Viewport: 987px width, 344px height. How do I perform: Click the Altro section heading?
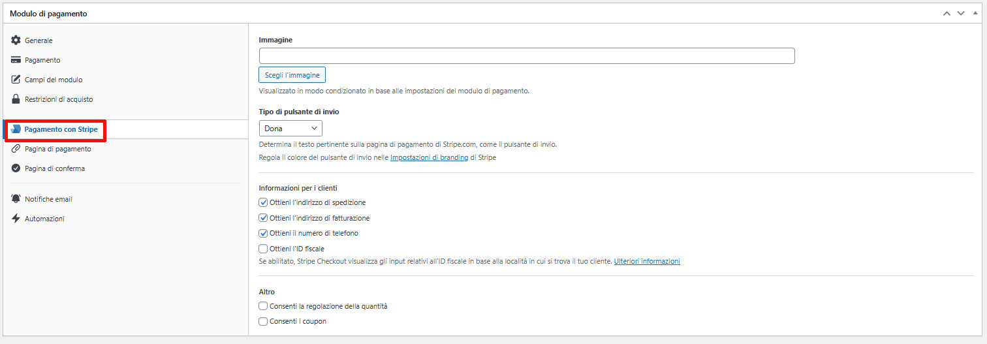pyautogui.click(x=267, y=292)
